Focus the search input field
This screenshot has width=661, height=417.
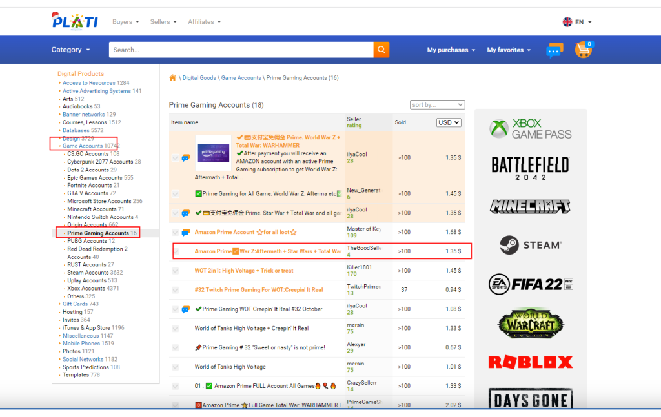pyautogui.click(x=242, y=50)
